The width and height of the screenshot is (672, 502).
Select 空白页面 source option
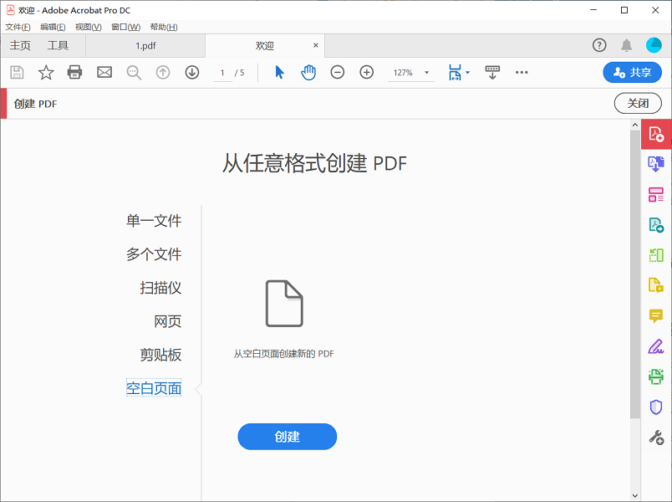pos(154,388)
